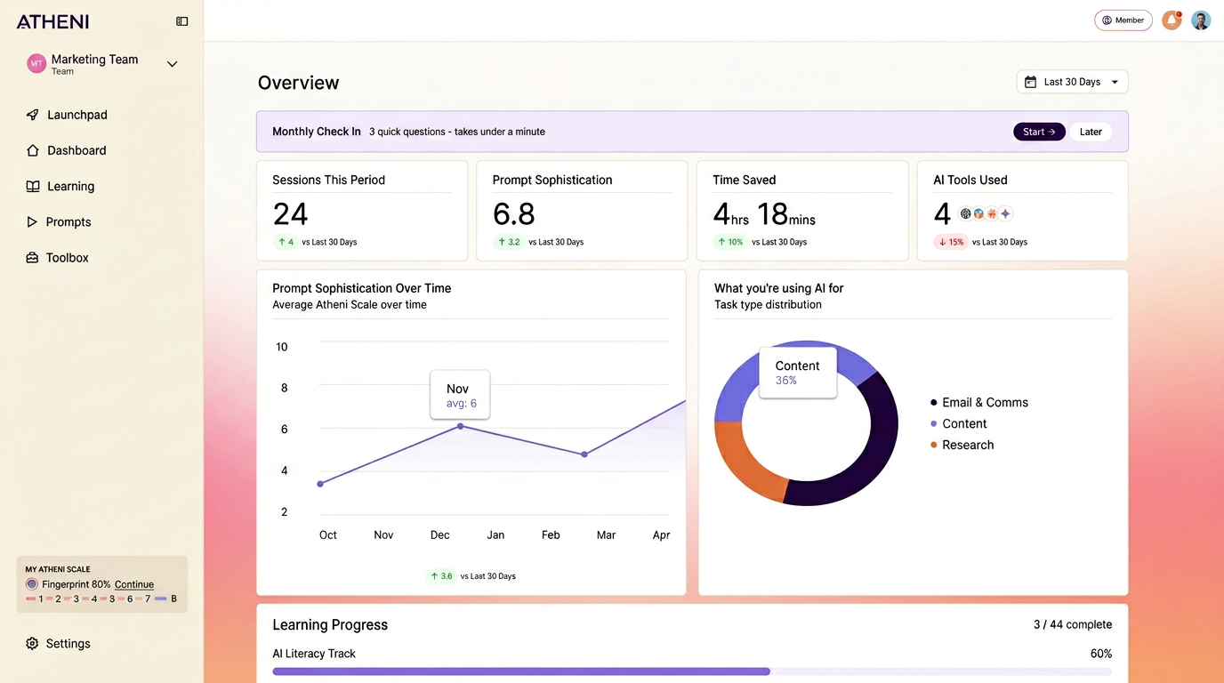This screenshot has height=683, width=1224.
Task: Click the Overview page heading
Action: tap(298, 83)
